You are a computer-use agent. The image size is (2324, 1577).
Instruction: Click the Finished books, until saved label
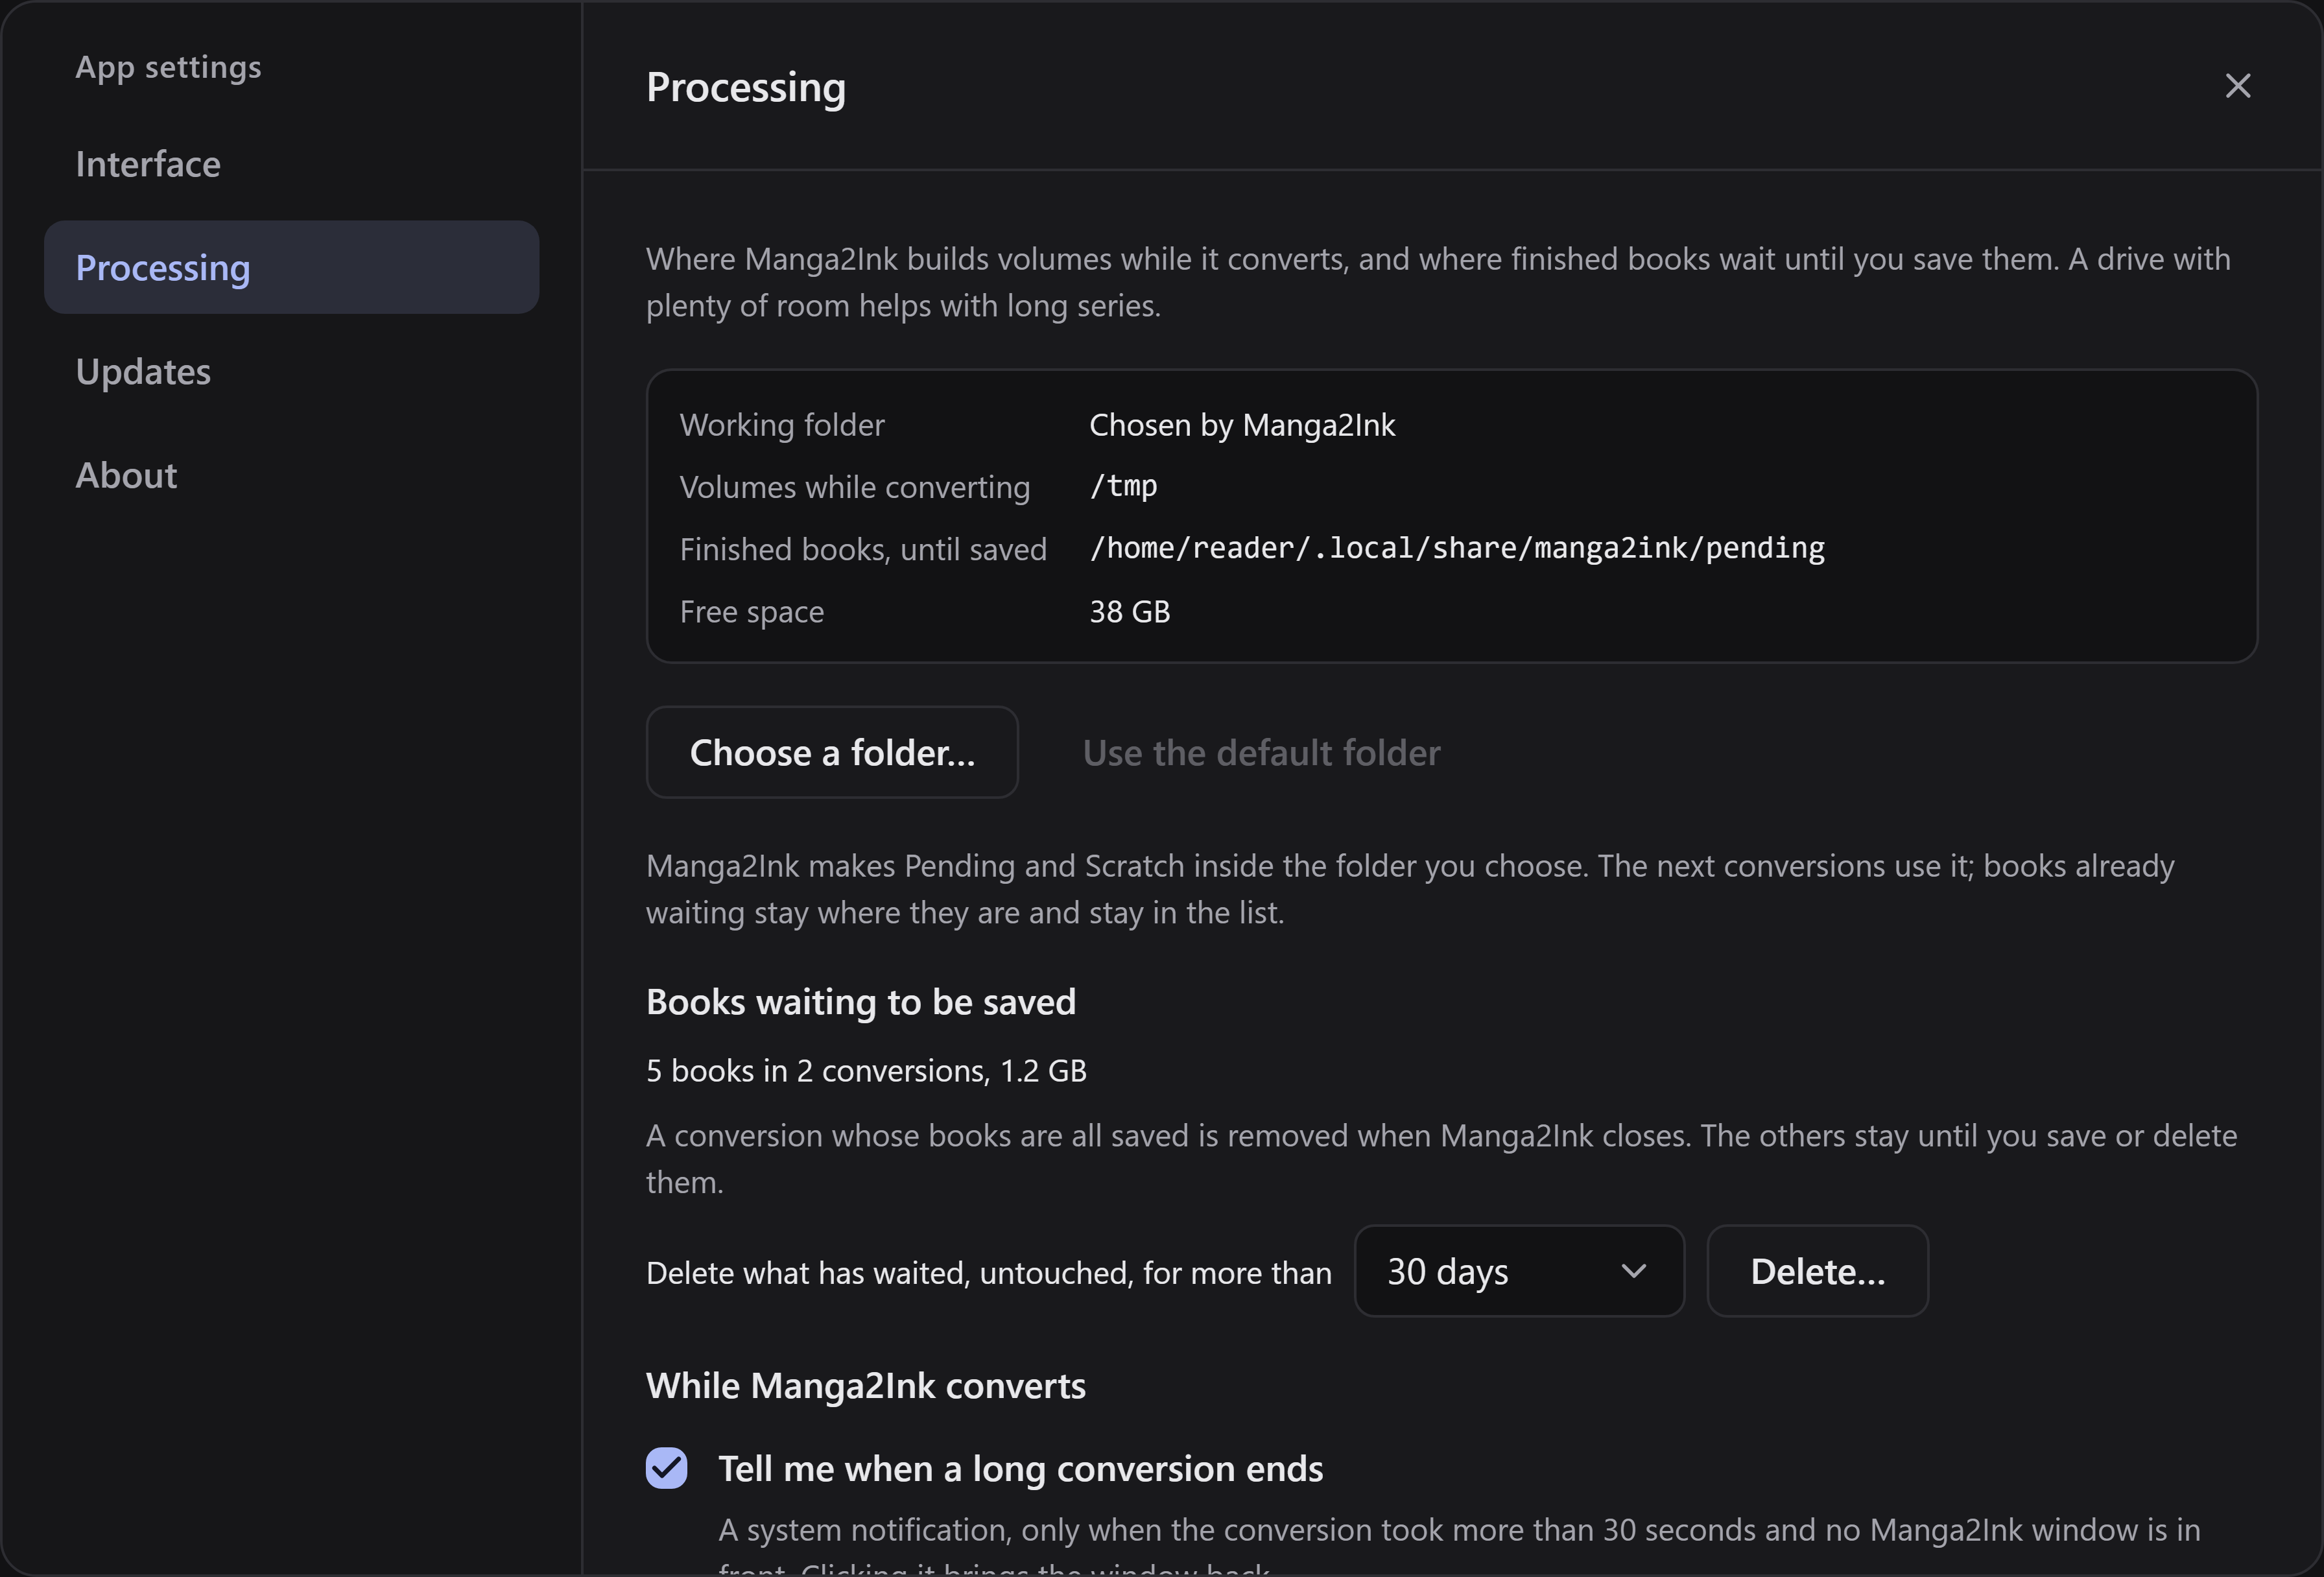tap(863, 549)
